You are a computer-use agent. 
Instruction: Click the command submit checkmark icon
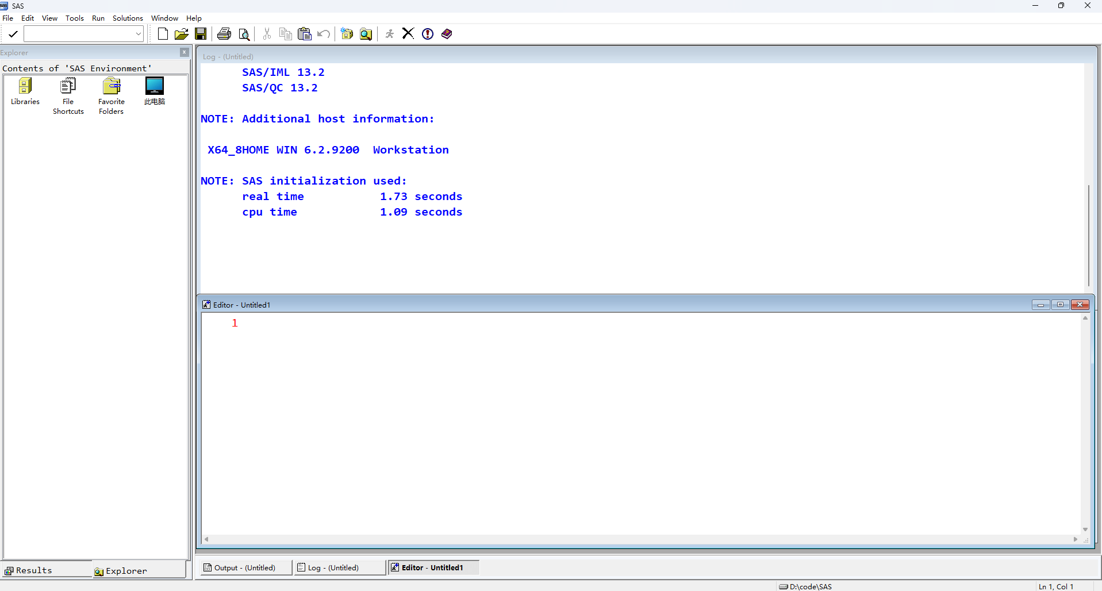click(13, 34)
